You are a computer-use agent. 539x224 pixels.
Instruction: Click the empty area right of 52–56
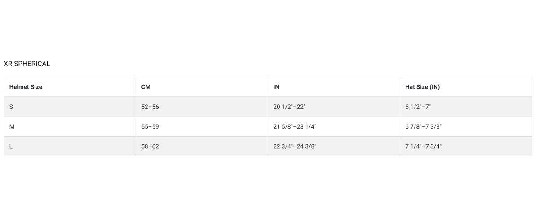(211, 107)
